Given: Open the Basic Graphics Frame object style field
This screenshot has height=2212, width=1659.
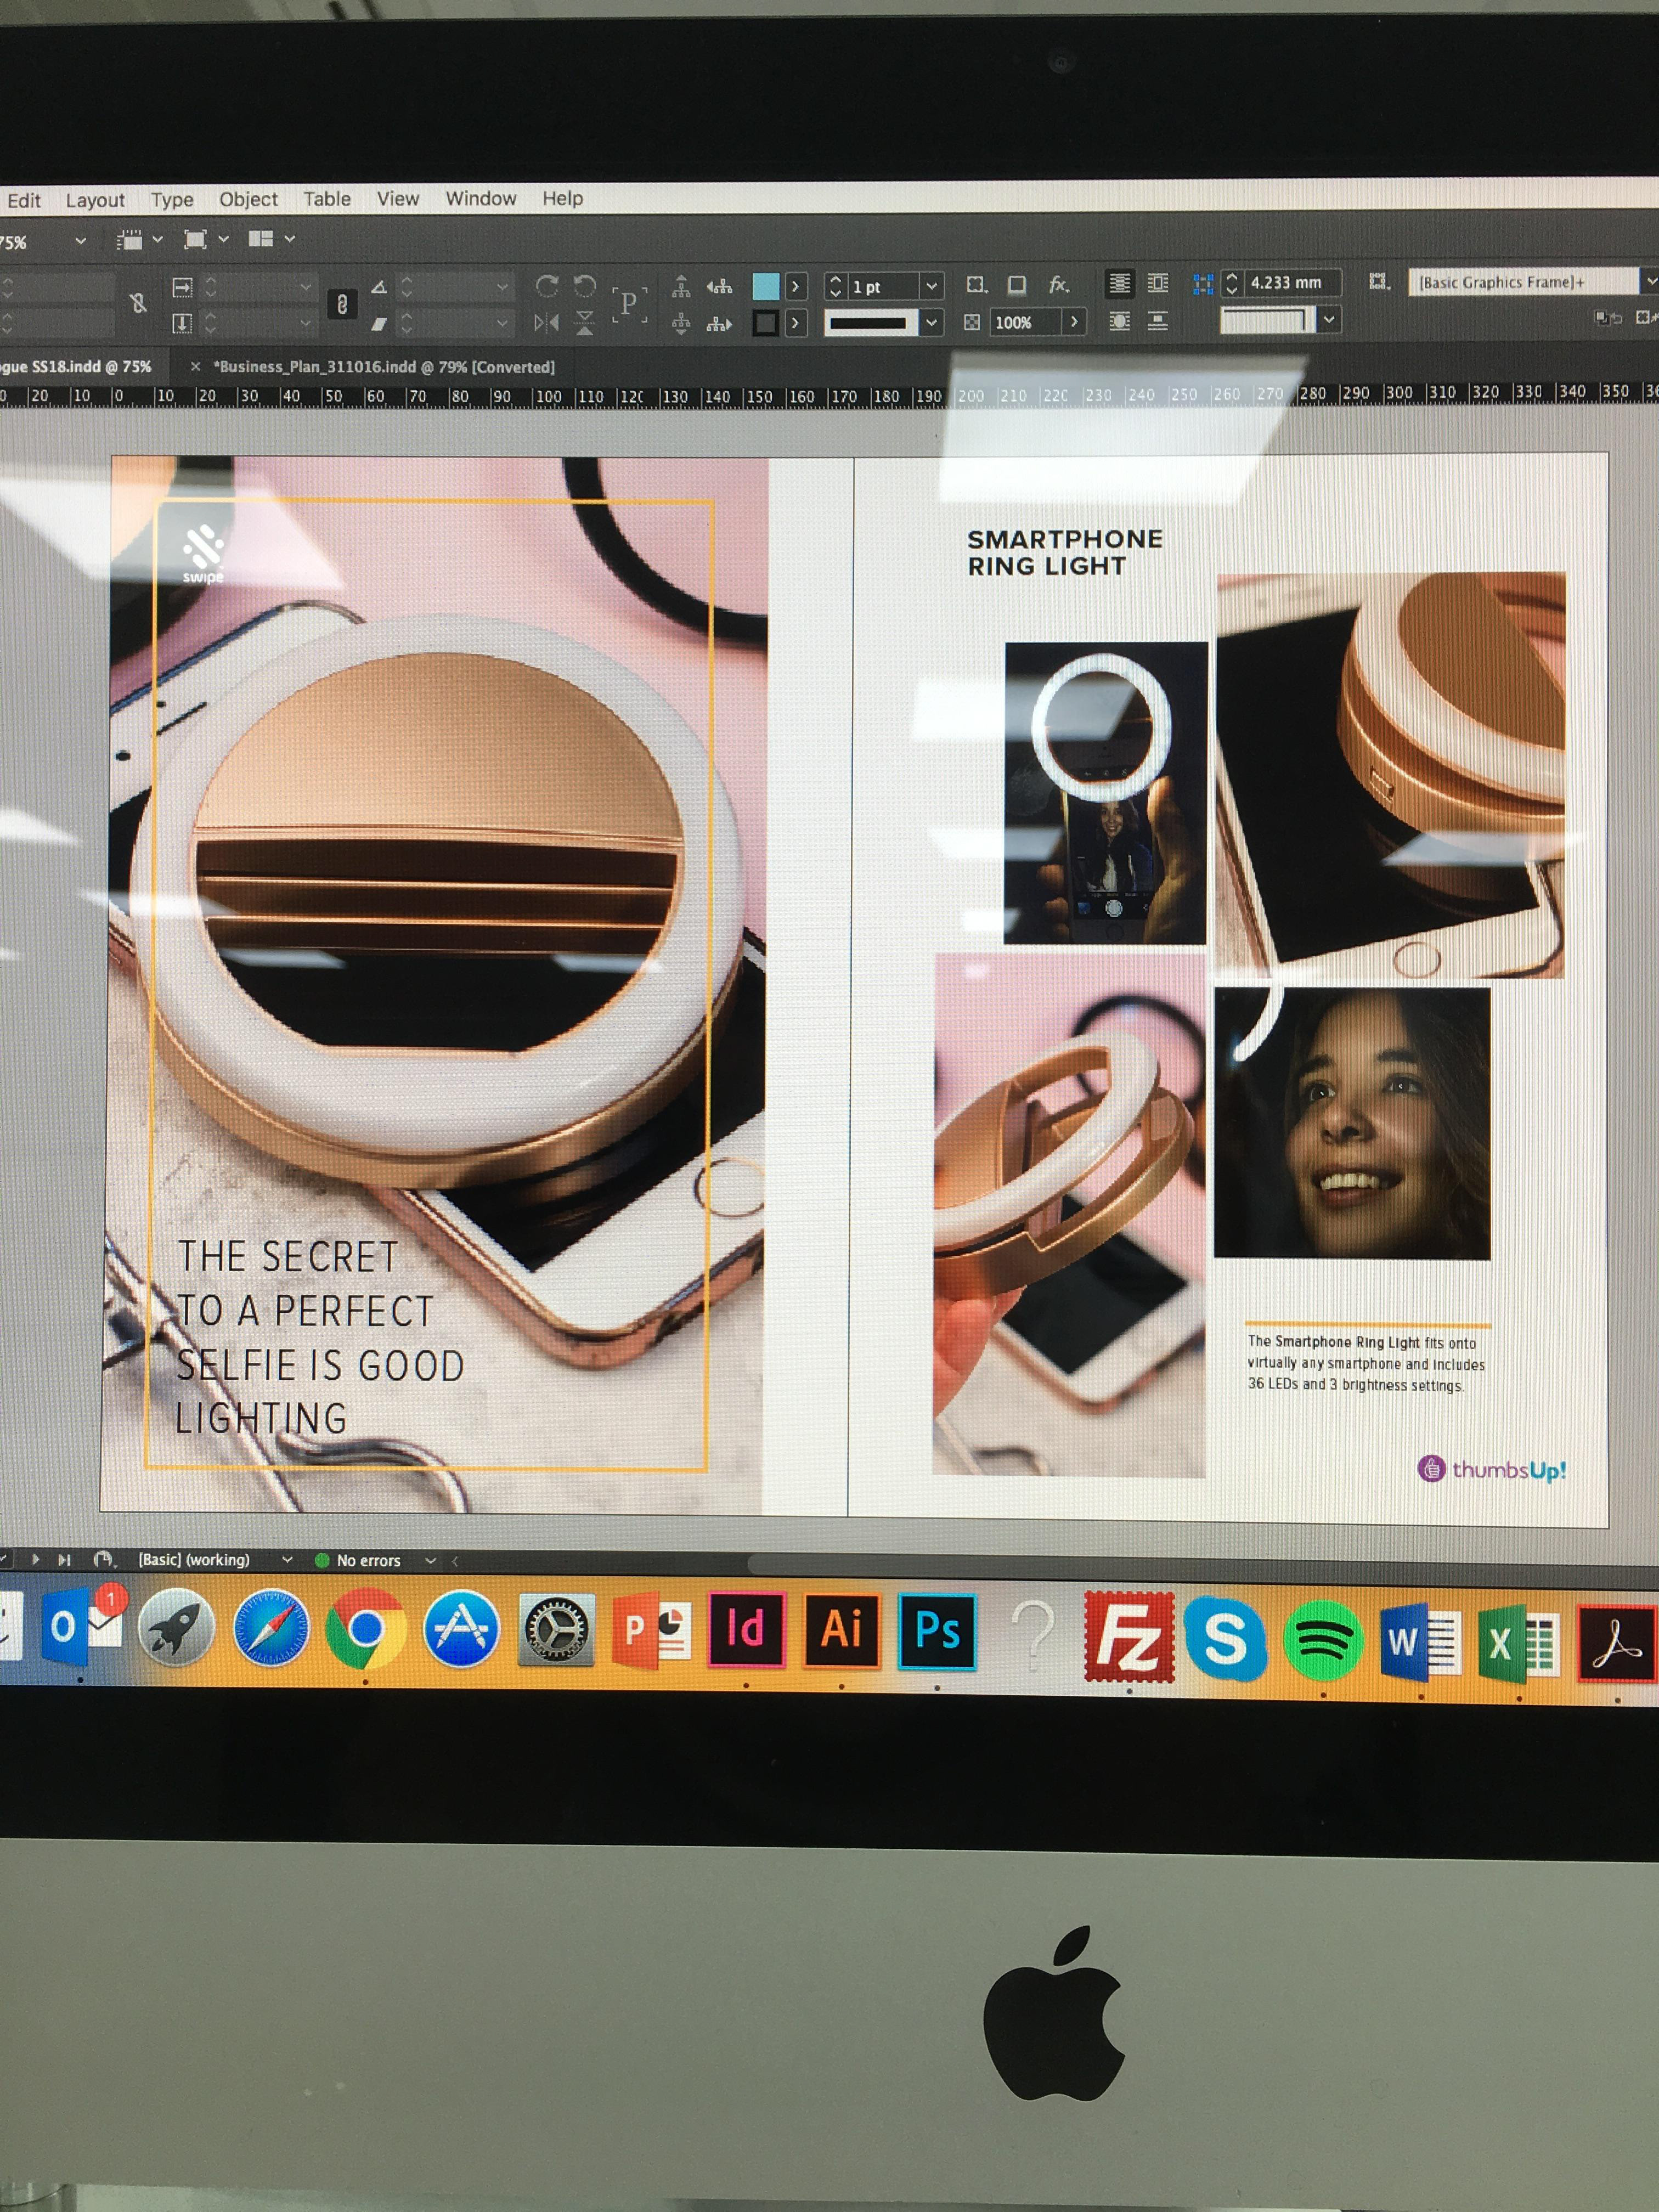Looking at the screenshot, I should tap(1523, 282).
